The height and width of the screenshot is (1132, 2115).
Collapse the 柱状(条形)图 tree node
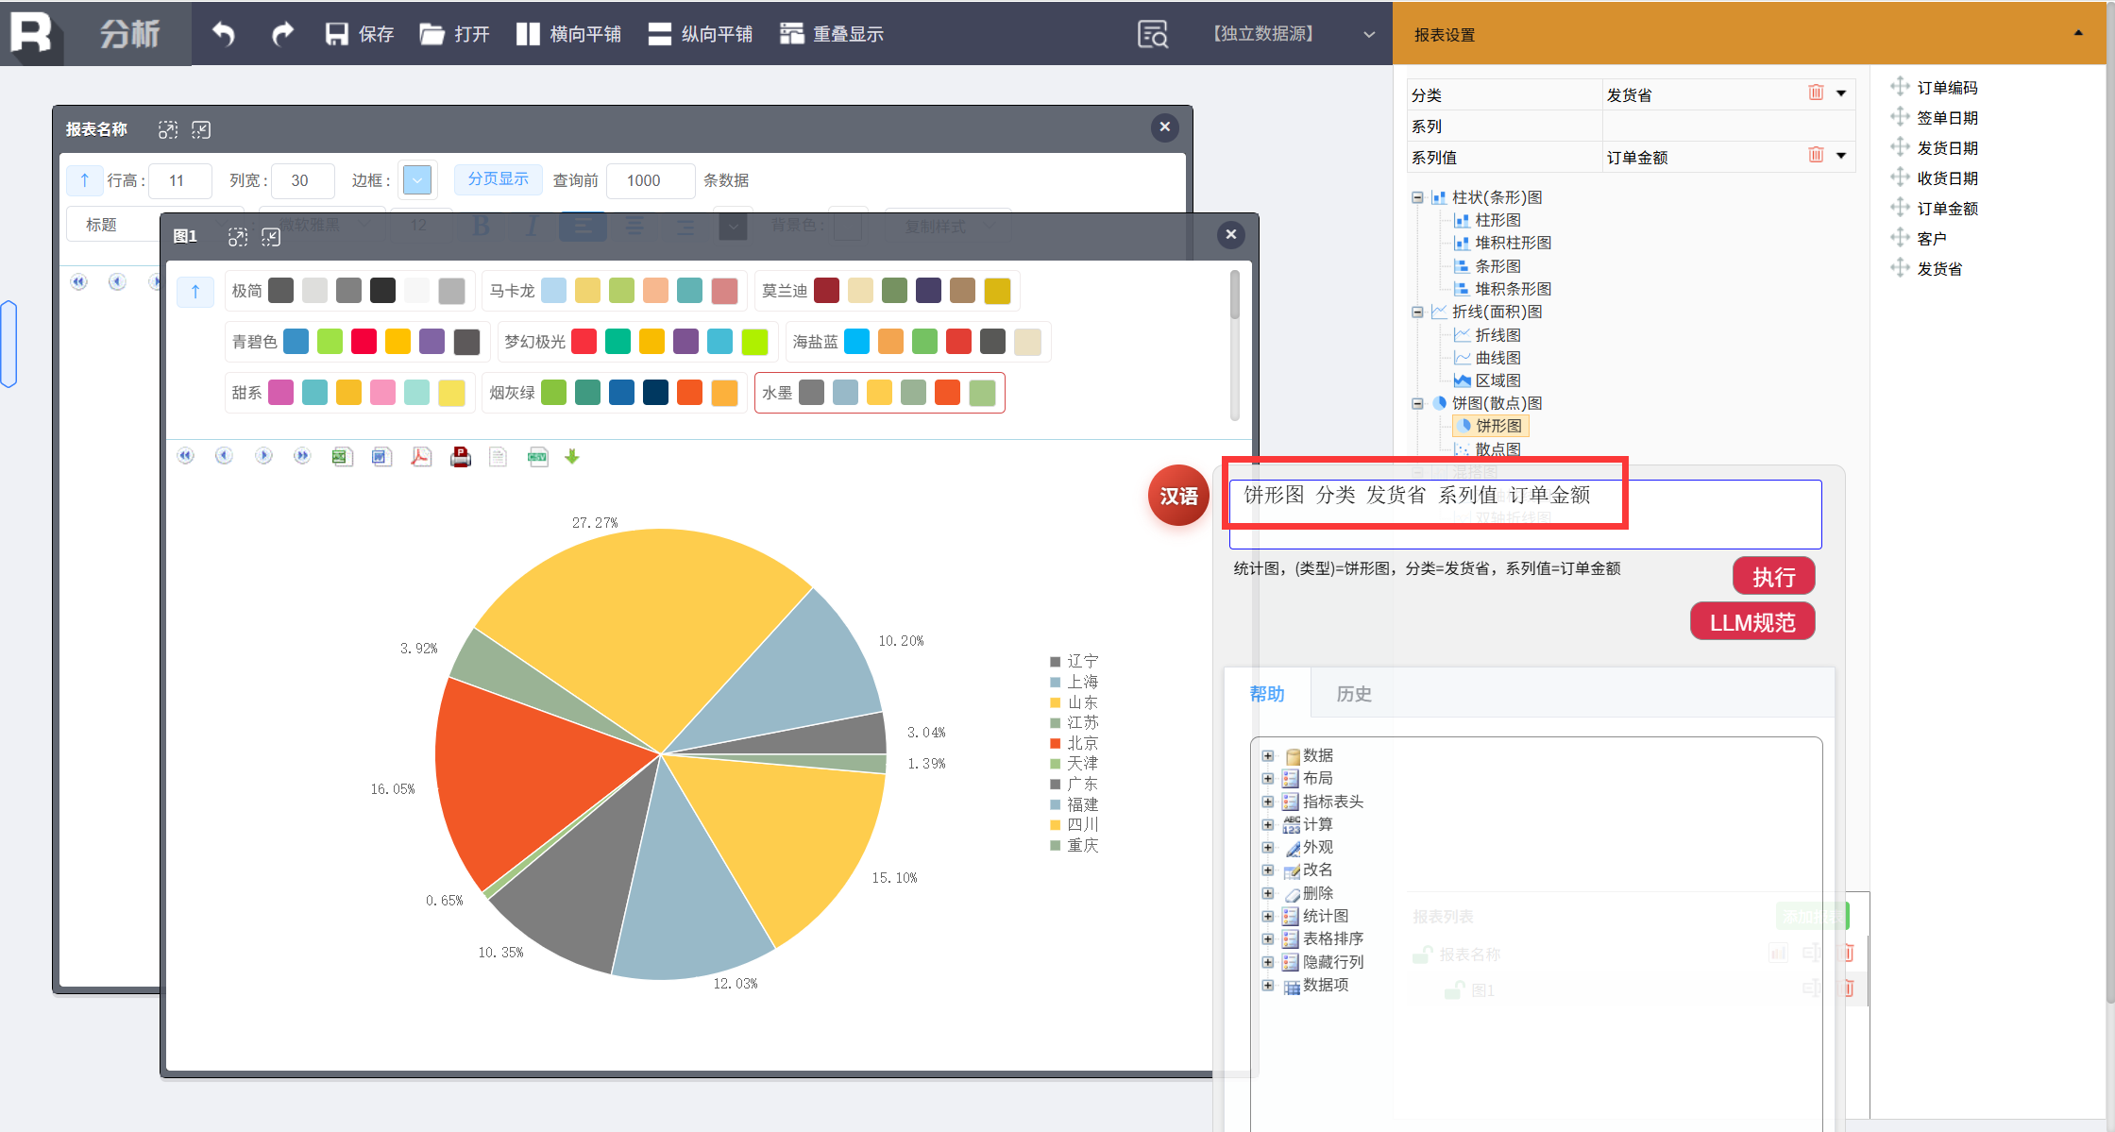1417,197
